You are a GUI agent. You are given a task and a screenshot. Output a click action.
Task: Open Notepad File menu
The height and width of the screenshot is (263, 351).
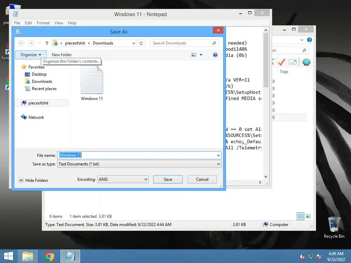(x=17, y=23)
